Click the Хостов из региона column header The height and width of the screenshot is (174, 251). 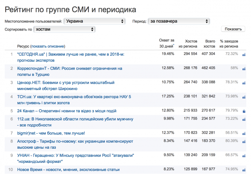click(x=188, y=44)
